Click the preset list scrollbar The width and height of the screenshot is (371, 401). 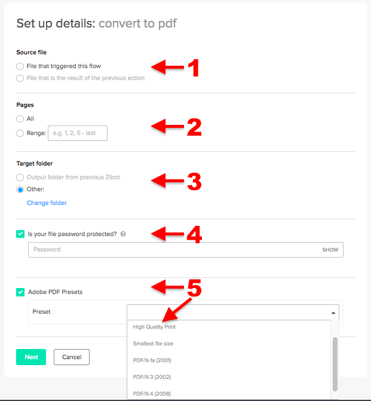coord(335,362)
